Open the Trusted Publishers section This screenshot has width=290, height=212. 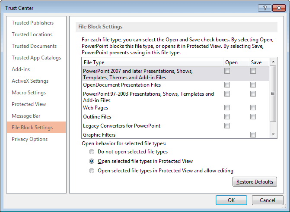[x=33, y=23]
